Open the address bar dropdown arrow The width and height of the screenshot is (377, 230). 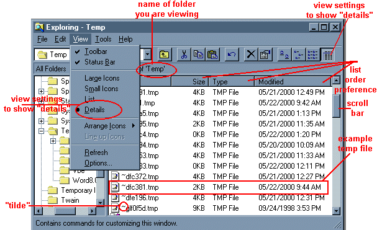147,55
